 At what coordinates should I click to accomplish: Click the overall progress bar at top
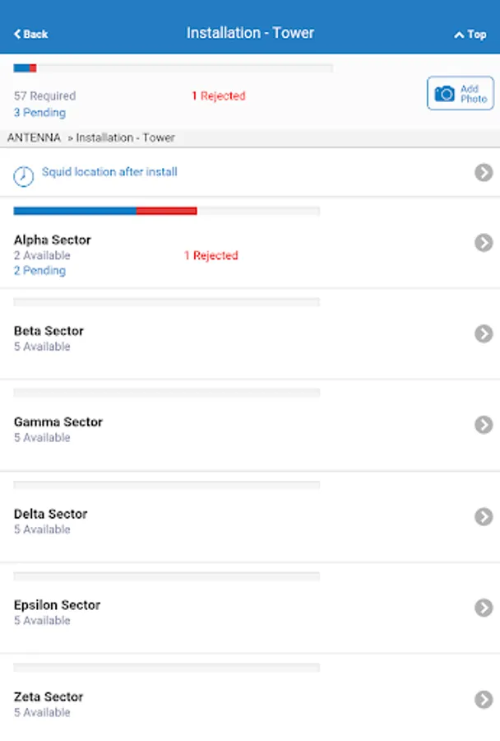pos(173,68)
